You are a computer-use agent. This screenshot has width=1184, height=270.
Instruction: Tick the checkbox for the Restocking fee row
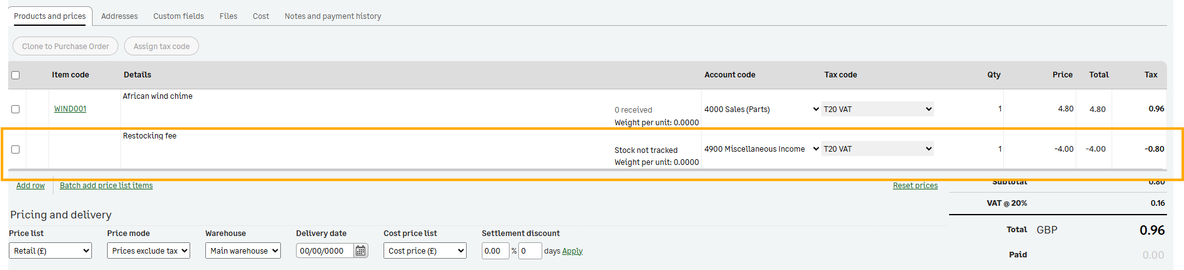(x=16, y=149)
